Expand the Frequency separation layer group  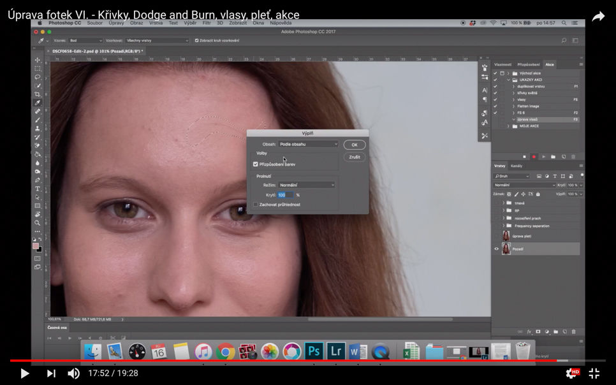(503, 226)
